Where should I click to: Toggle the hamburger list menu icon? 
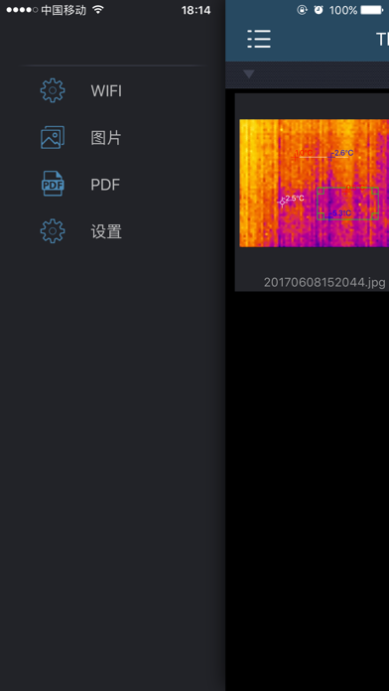point(259,39)
